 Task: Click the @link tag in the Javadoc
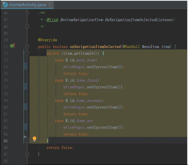coord(52,20)
